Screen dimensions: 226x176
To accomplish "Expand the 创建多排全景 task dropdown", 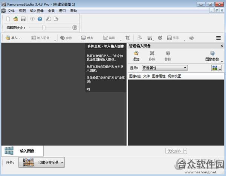I will (62, 162).
